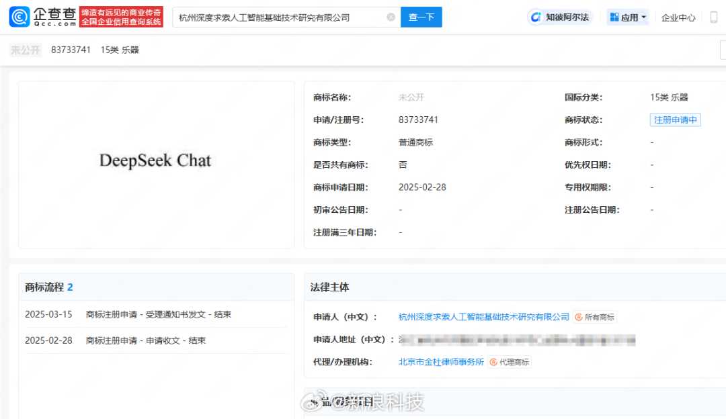The image size is (726, 419).
Task: Open the 知彼阿尔法 assistant
Action: (x=560, y=17)
